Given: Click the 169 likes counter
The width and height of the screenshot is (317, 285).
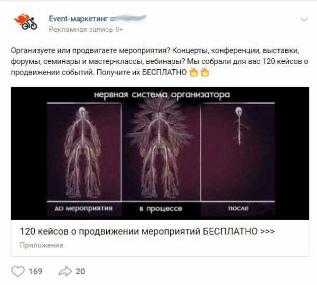Looking at the screenshot, I should pos(35,271).
